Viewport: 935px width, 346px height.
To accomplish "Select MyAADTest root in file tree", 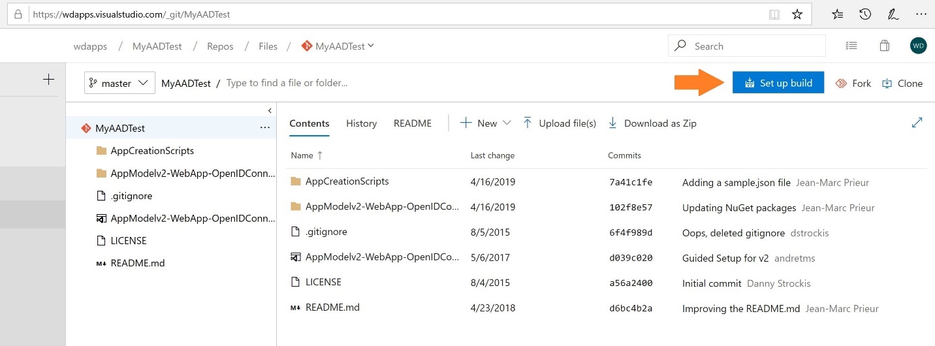I will pos(171,128).
